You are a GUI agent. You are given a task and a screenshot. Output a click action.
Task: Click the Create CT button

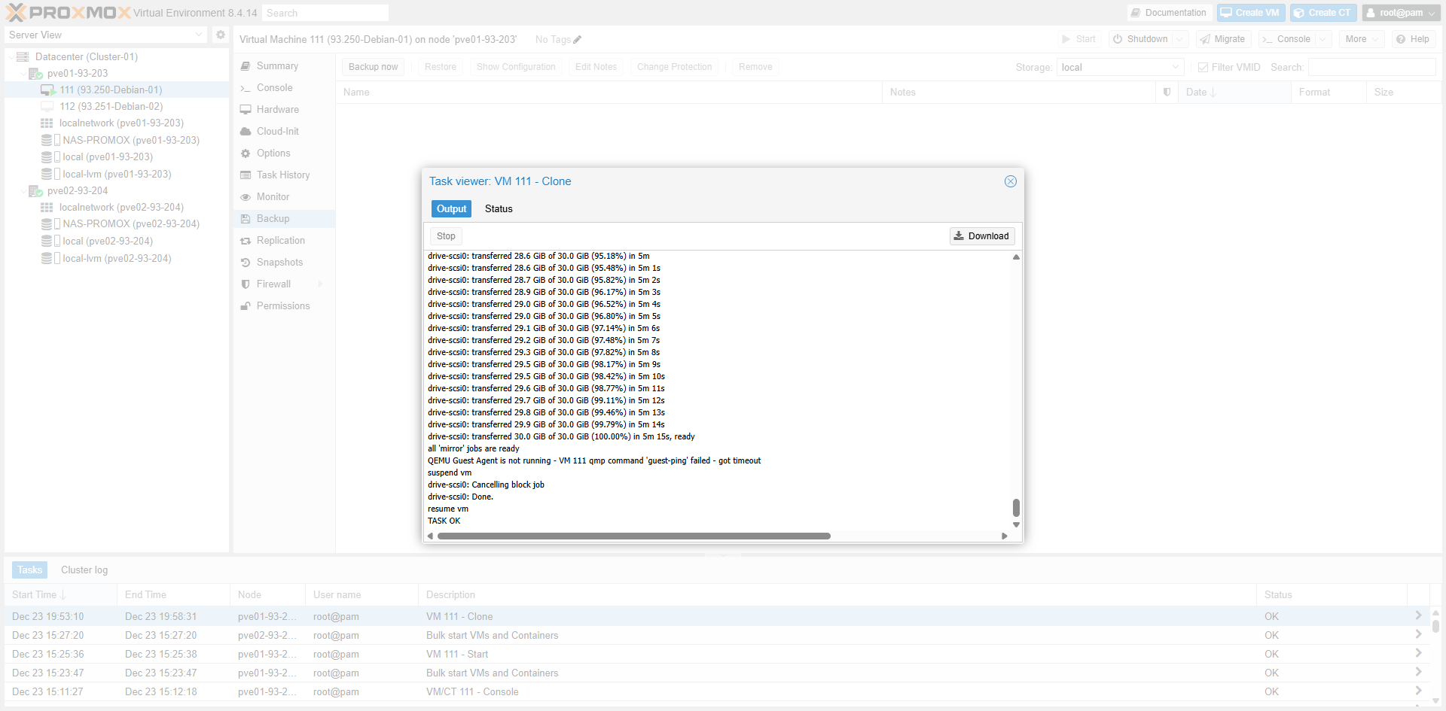[x=1322, y=13]
